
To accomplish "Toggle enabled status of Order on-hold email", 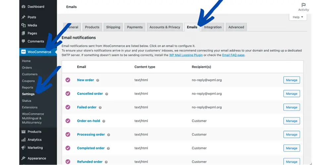I will click(x=68, y=121).
